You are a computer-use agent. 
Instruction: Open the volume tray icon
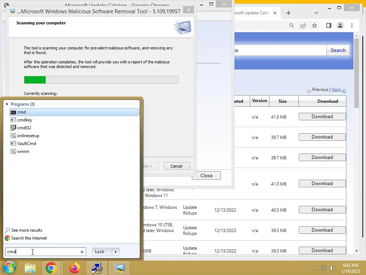click(332, 268)
